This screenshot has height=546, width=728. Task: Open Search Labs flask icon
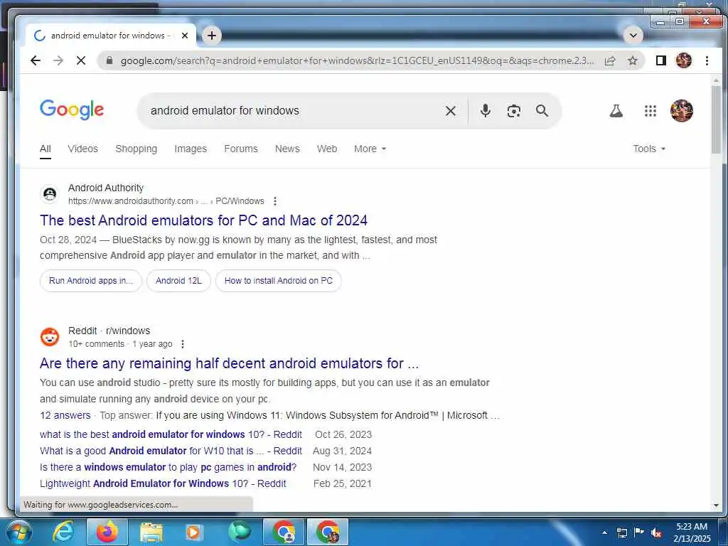click(616, 111)
